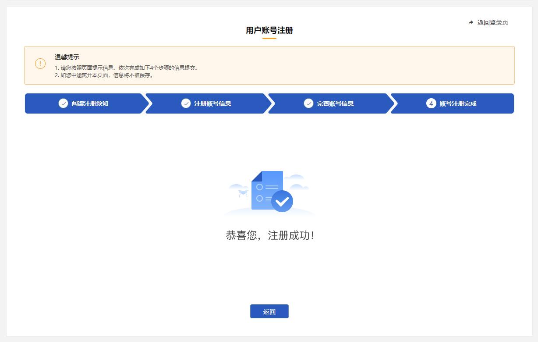Click the blue checkmark badge in illustration
538x342 pixels.
pyautogui.click(x=282, y=201)
